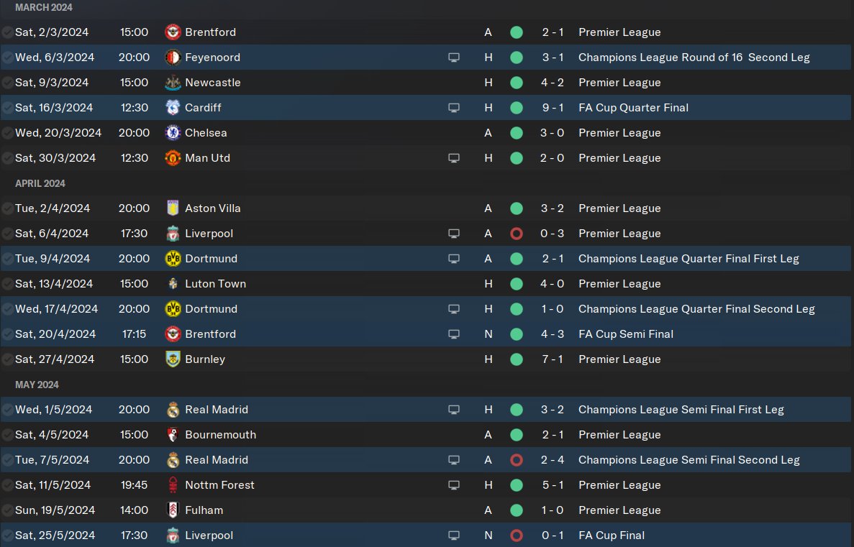Click the Fulham club crest

172,510
